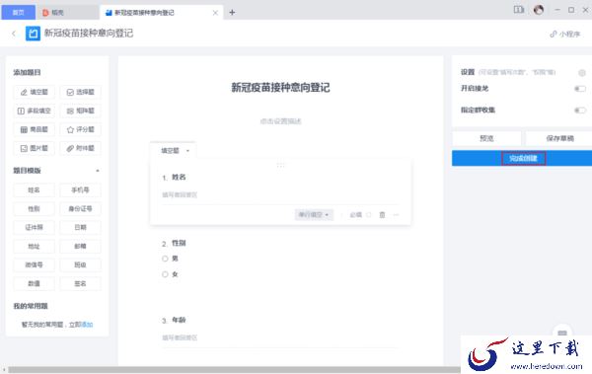Select the 男 radio option
This screenshot has height=374, width=592.
tap(165, 259)
